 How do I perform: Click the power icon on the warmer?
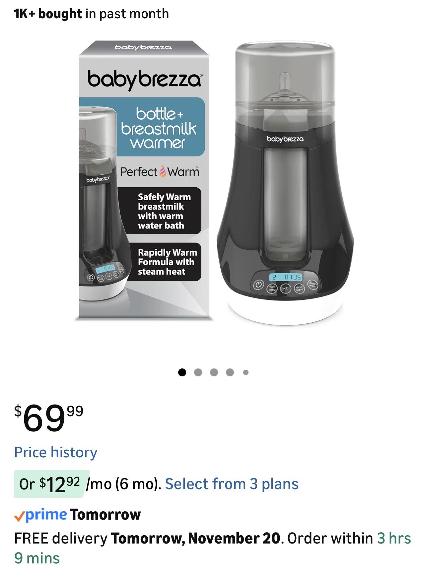(x=259, y=285)
